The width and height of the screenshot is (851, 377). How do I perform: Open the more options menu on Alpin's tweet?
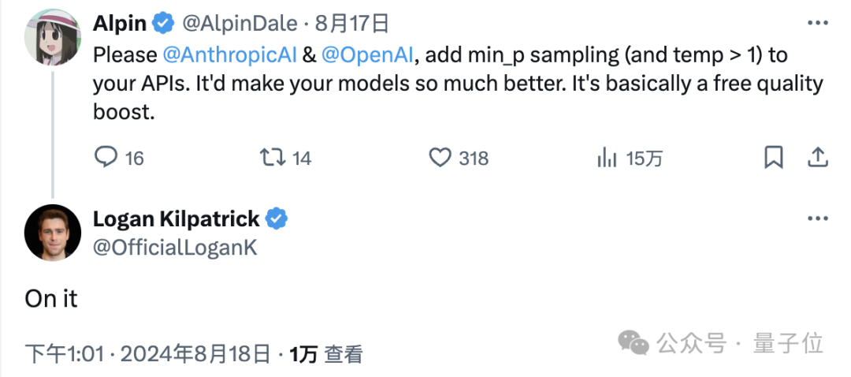click(x=818, y=23)
